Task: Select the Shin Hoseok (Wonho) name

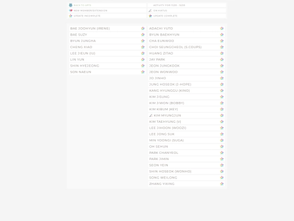Action: point(170,171)
